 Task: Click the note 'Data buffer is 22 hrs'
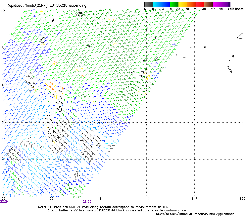(x=68, y=210)
